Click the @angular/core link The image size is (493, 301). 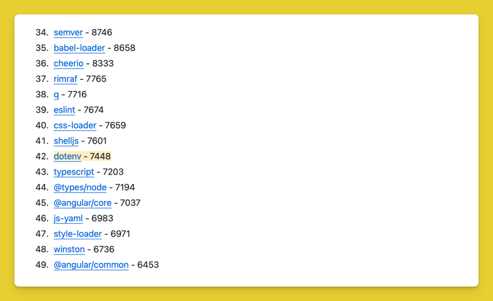[83, 203]
